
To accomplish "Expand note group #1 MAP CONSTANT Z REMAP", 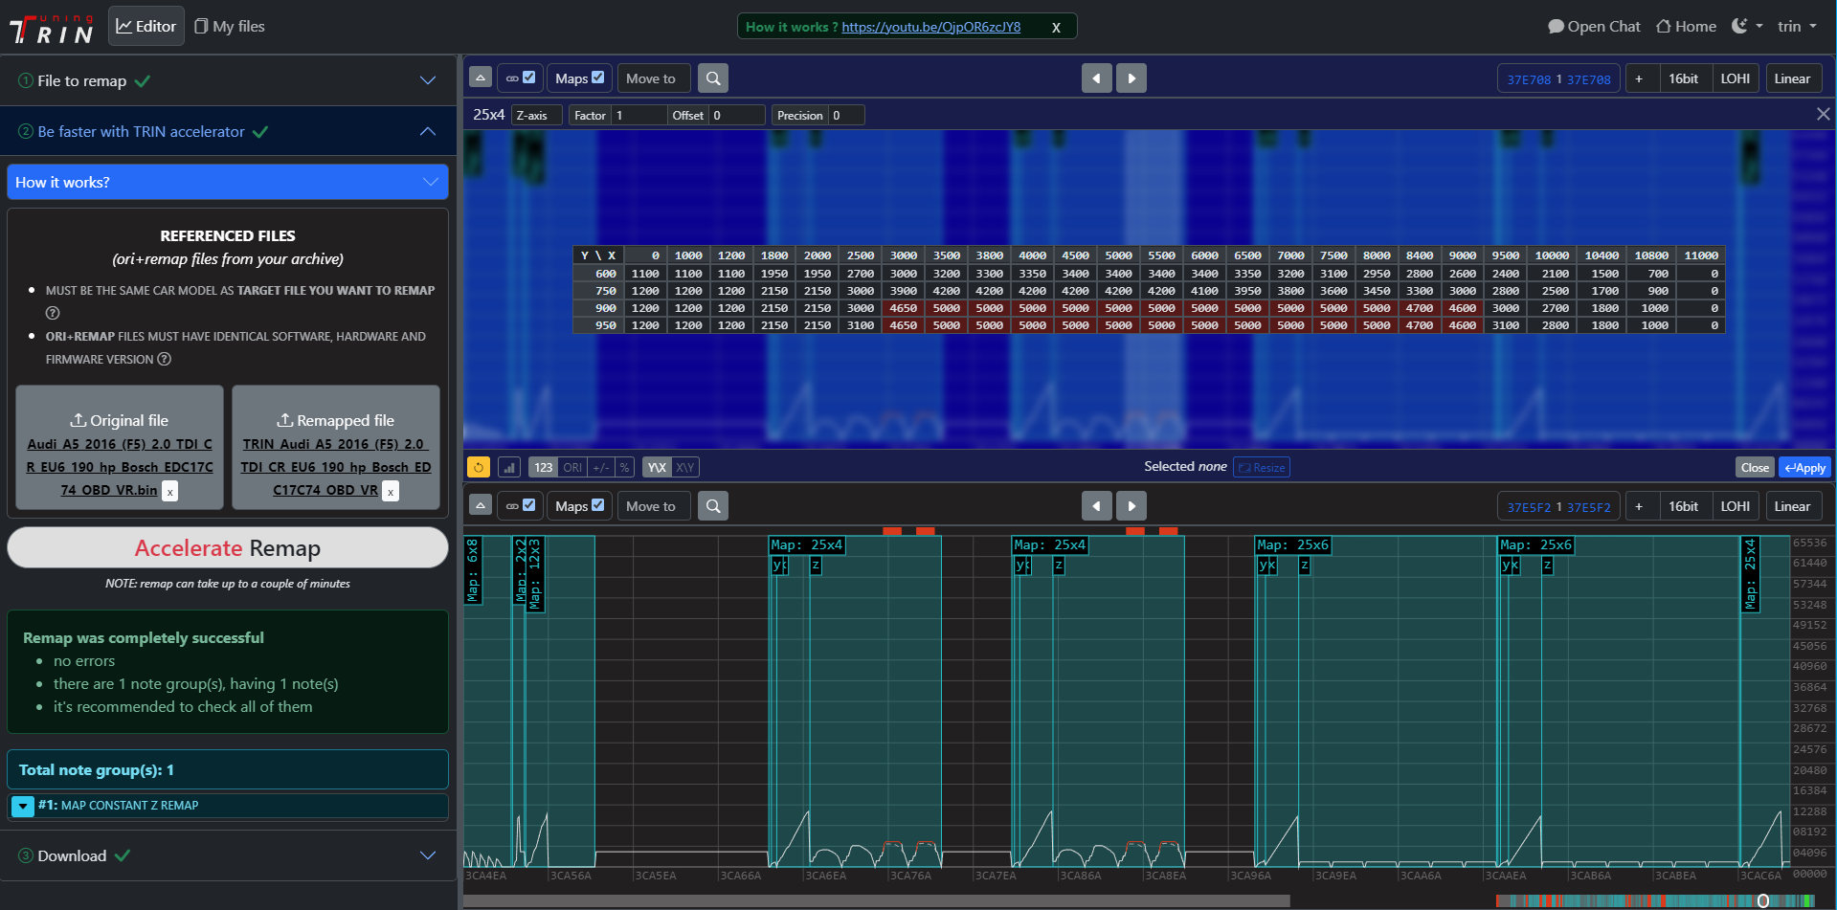I will pos(23,806).
